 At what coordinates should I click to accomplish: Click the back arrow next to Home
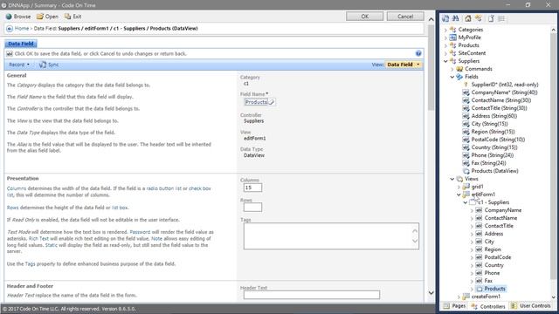click(10, 29)
